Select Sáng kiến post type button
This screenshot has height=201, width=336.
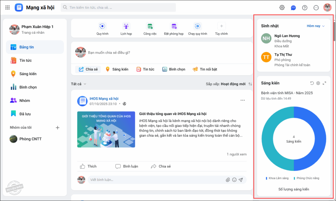117,69
